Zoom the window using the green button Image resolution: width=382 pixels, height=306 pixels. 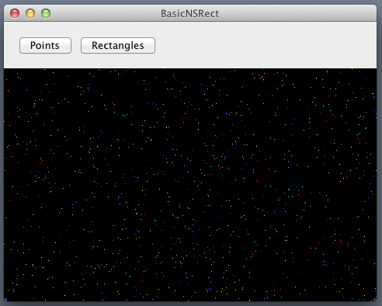[46, 13]
